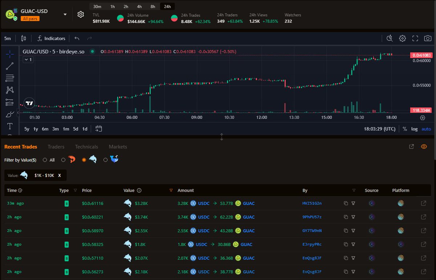Change the candlestick chart style
The width and height of the screenshot is (436, 280).
tap(24, 38)
